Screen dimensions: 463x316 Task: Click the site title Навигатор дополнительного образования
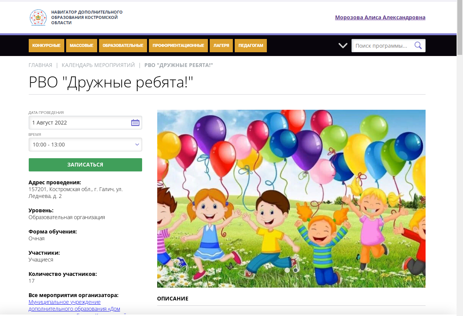point(87,17)
